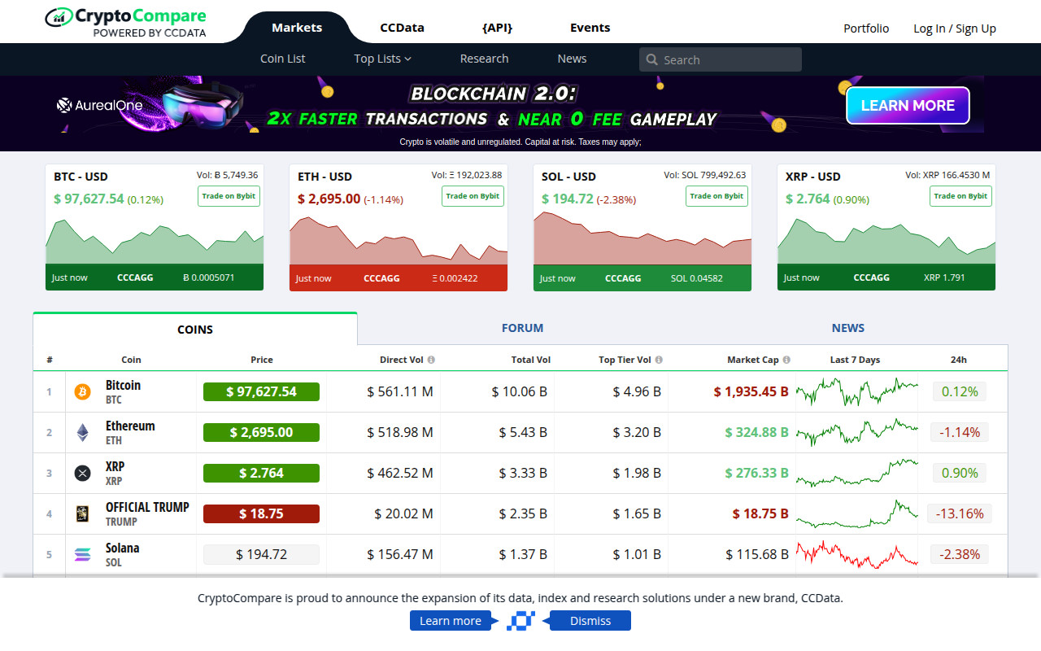Screen dimensions: 1041x651
Task: Click Trade on Bybit in SOL card
Action: 717,196
